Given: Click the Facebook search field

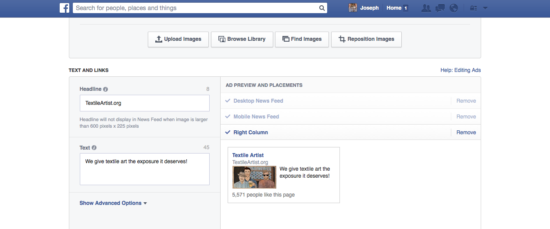Looking at the screenshot, I should point(200,8).
